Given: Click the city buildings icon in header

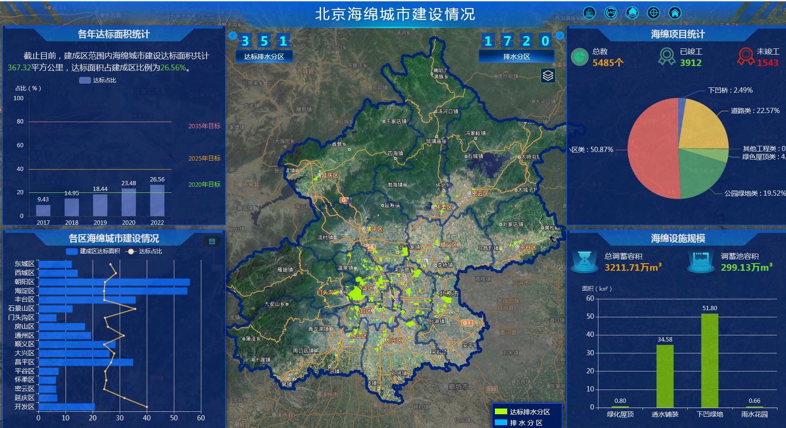Looking at the screenshot, I should [x=589, y=13].
